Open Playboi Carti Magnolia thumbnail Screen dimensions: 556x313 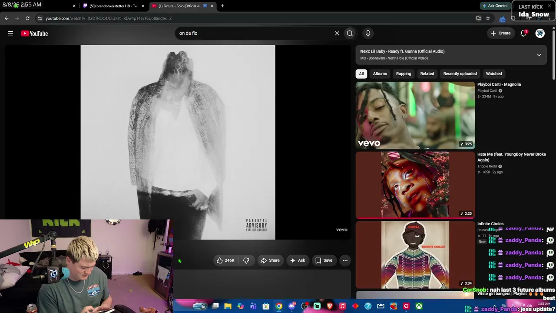coord(415,115)
